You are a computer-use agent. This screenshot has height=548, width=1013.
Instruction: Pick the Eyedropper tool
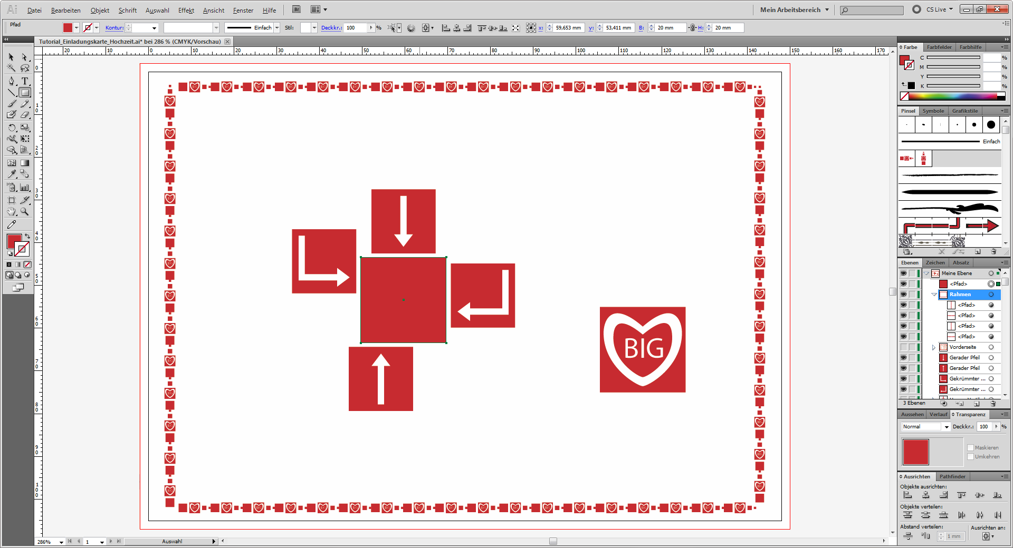(x=12, y=174)
